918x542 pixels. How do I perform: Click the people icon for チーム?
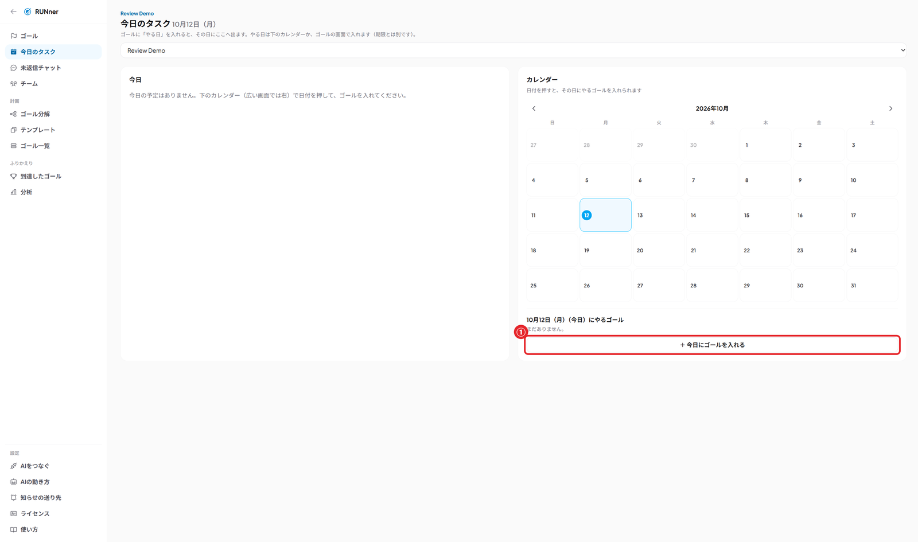pos(14,84)
